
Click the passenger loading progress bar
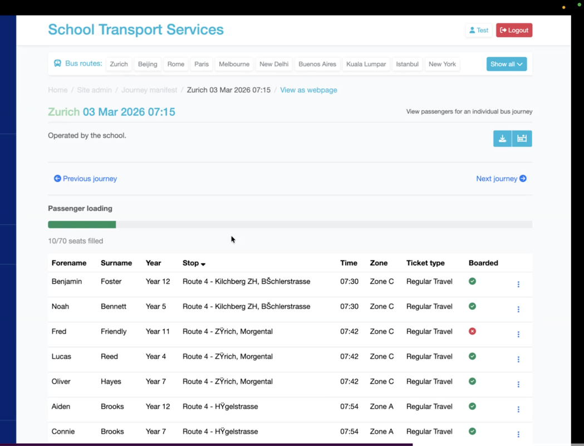tap(289, 224)
